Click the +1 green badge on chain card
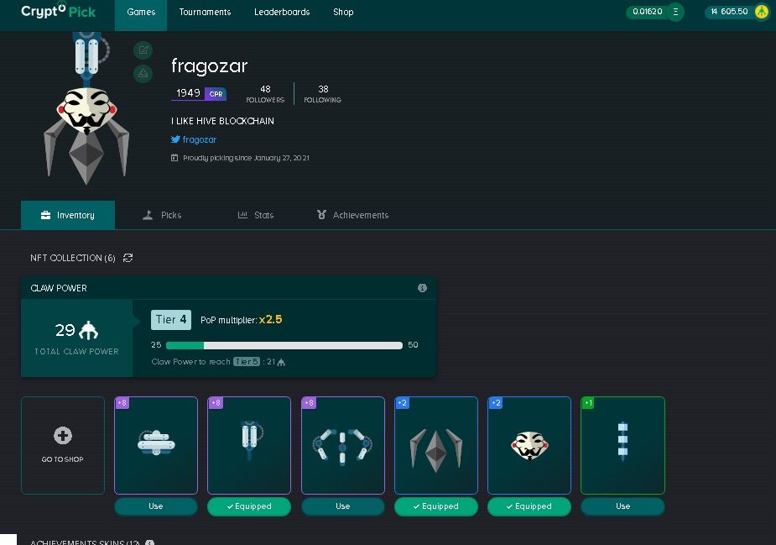This screenshot has height=545, width=776. coord(587,403)
